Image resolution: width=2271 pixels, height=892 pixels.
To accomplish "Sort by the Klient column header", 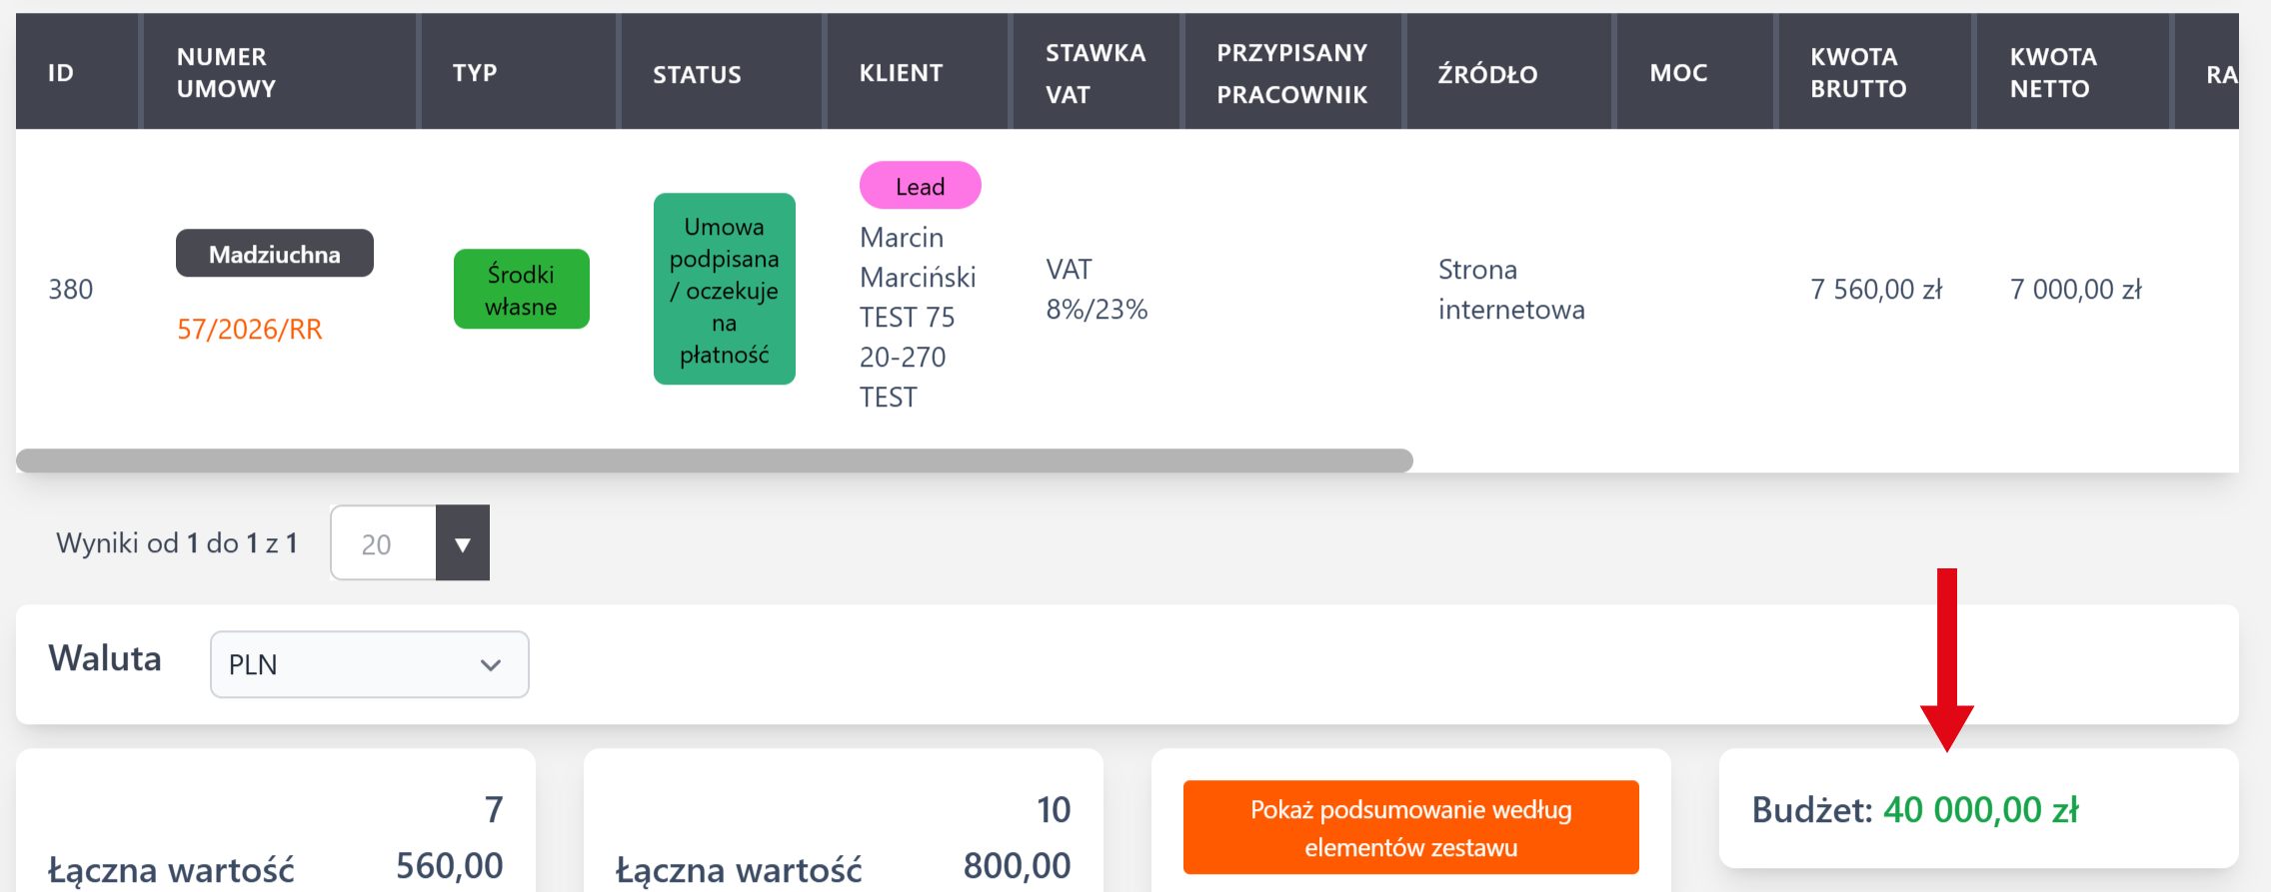I will tap(901, 73).
